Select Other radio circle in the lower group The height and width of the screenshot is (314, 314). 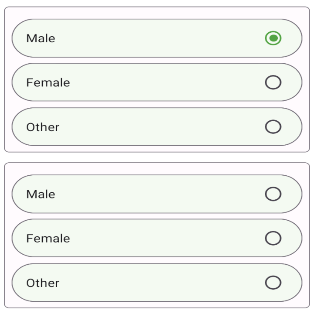(x=273, y=283)
